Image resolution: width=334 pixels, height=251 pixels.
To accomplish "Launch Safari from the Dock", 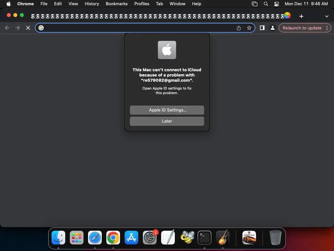I will coord(95,238).
